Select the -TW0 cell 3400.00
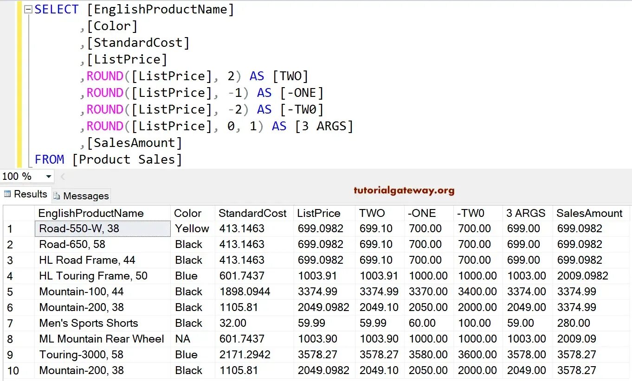Image resolution: width=632 pixels, height=381 pixels. click(478, 292)
